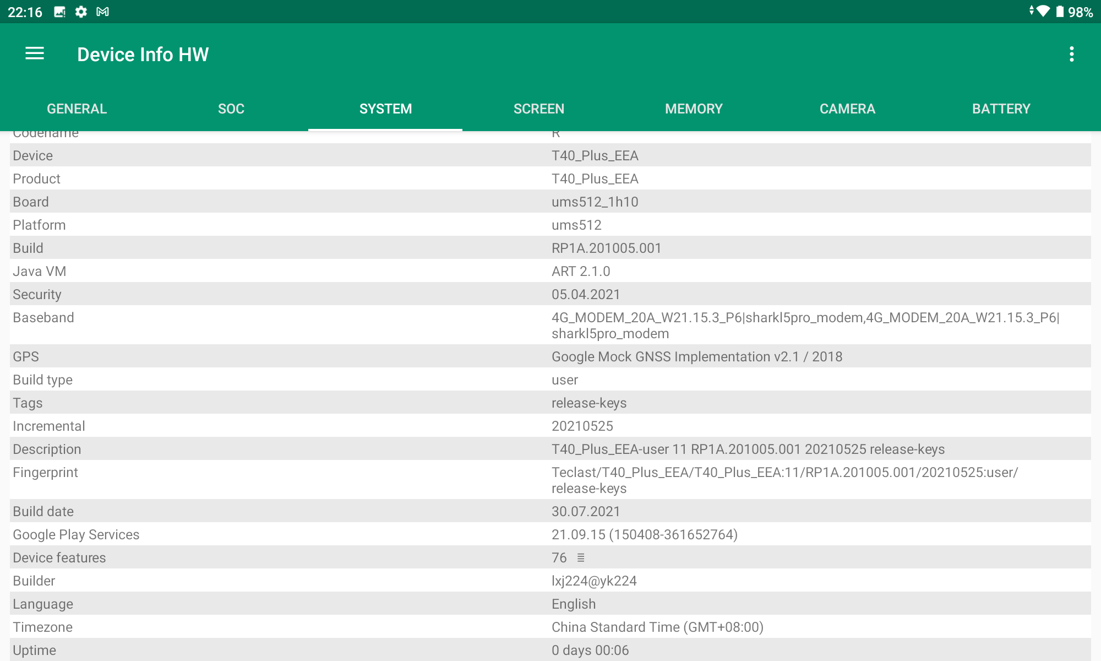The width and height of the screenshot is (1101, 661).
Task: Tap the Build RP1A.201005.001 value
Action: (x=606, y=248)
